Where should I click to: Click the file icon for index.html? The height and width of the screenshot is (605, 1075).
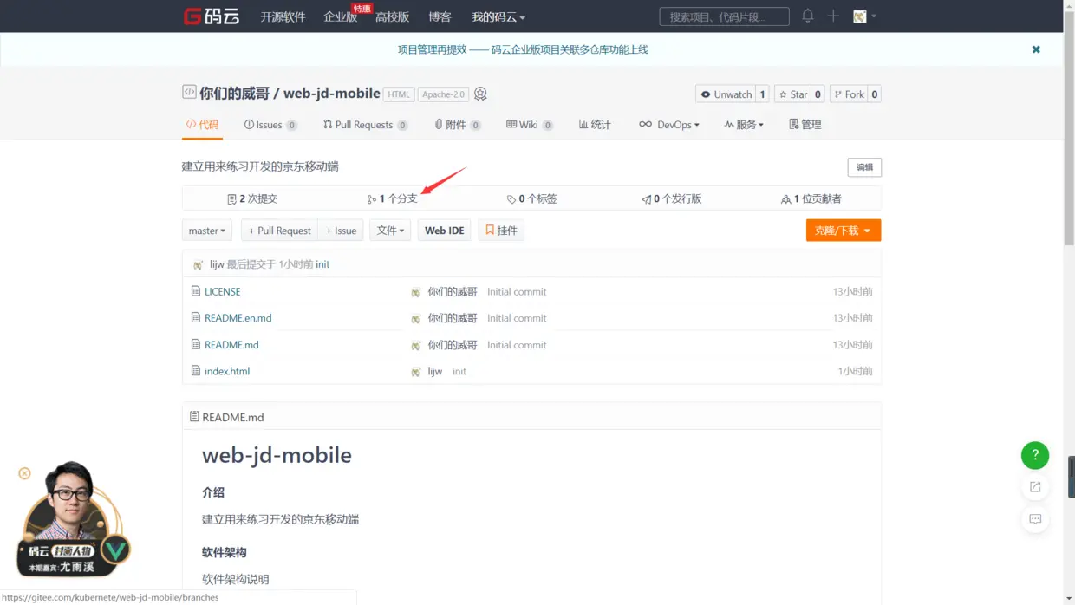(x=196, y=371)
